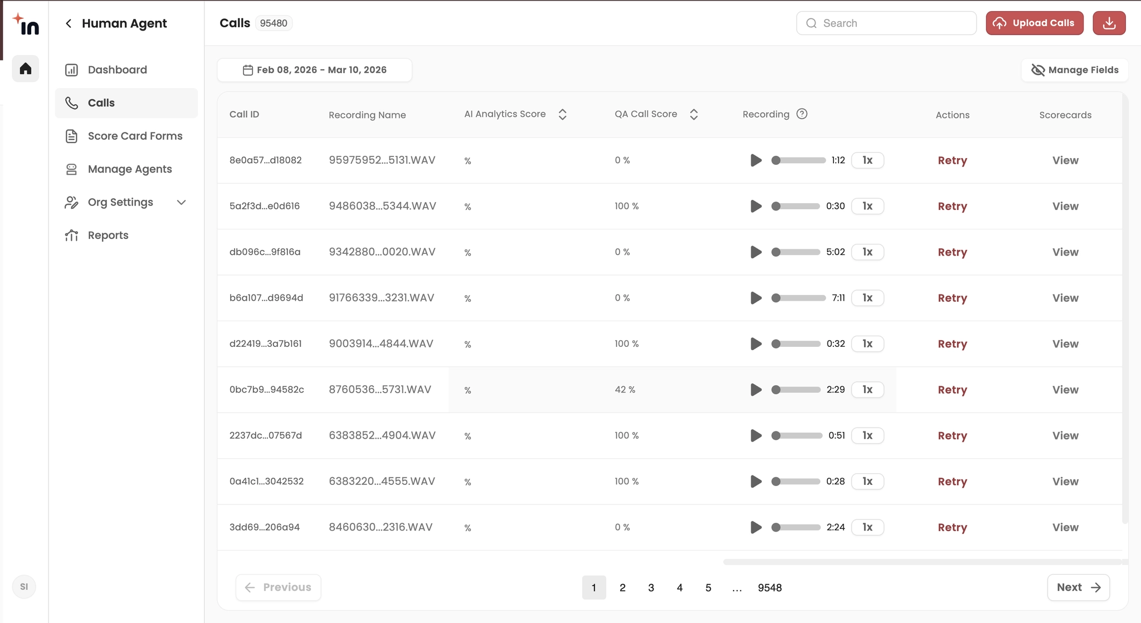
Task: Open the date range picker
Action: click(315, 70)
